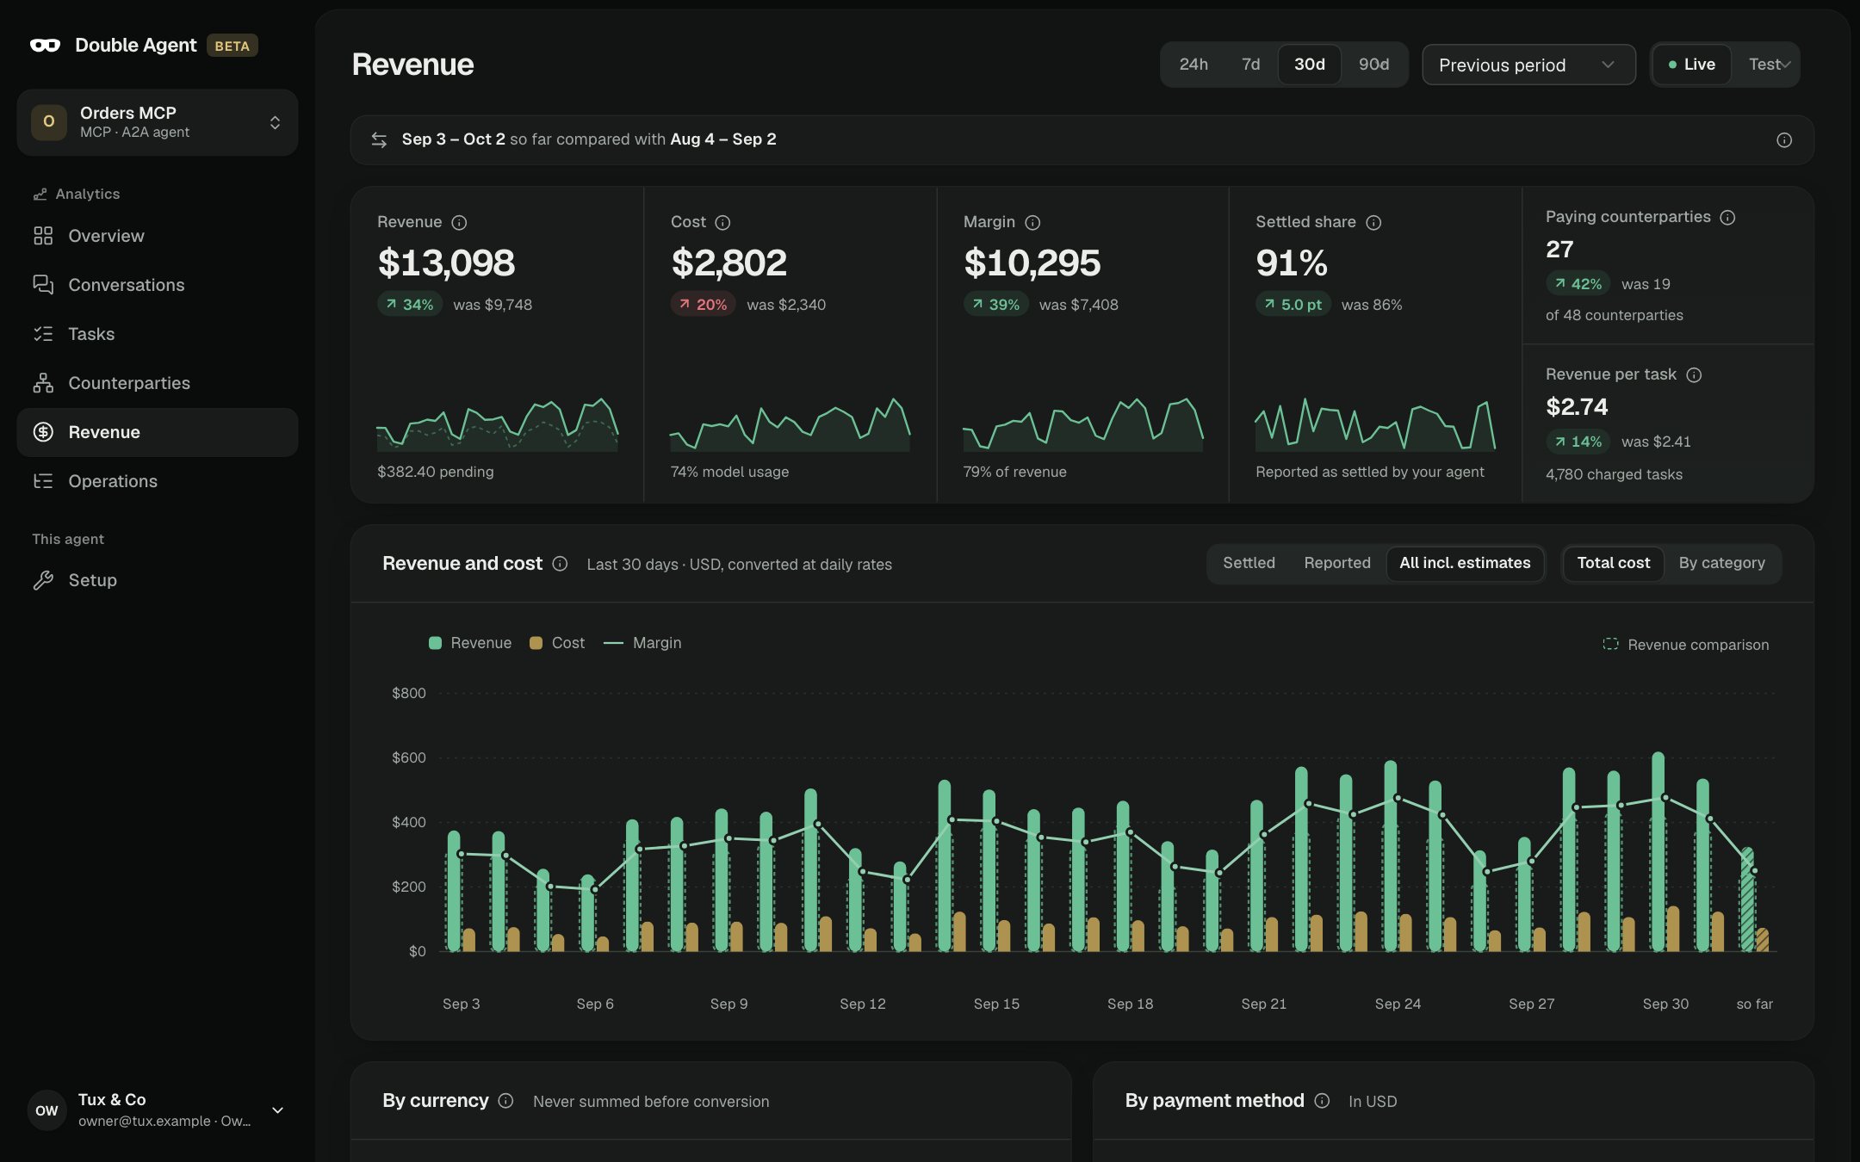
Task: Click the Counterparties network icon
Action: coord(43,383)
